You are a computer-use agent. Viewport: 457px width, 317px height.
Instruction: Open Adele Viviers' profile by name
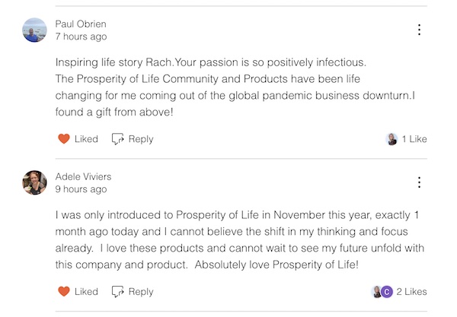coord(83,176)
